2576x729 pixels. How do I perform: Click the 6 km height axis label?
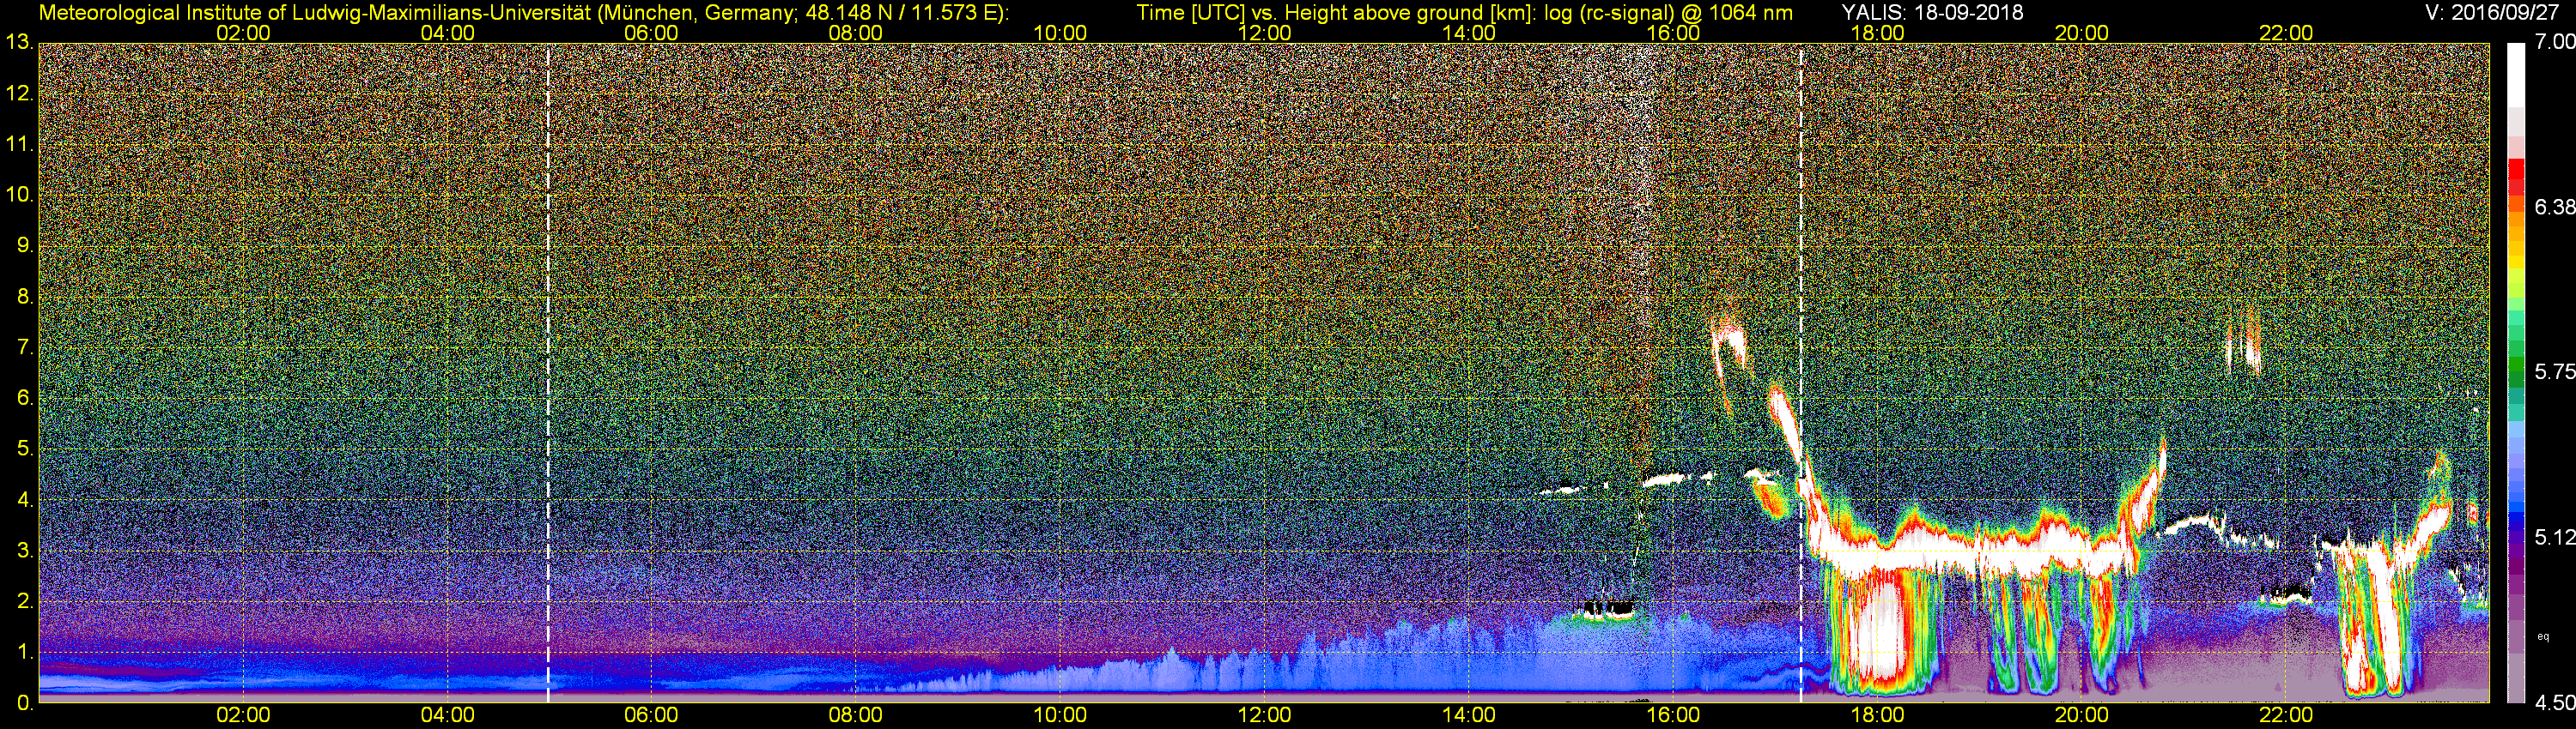click(x=23, y=399)
